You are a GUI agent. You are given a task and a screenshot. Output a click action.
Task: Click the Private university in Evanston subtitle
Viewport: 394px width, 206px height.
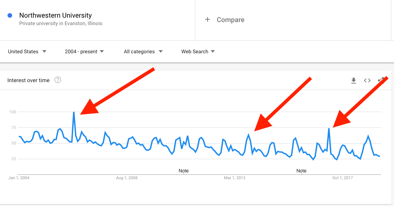coord(61,23)
